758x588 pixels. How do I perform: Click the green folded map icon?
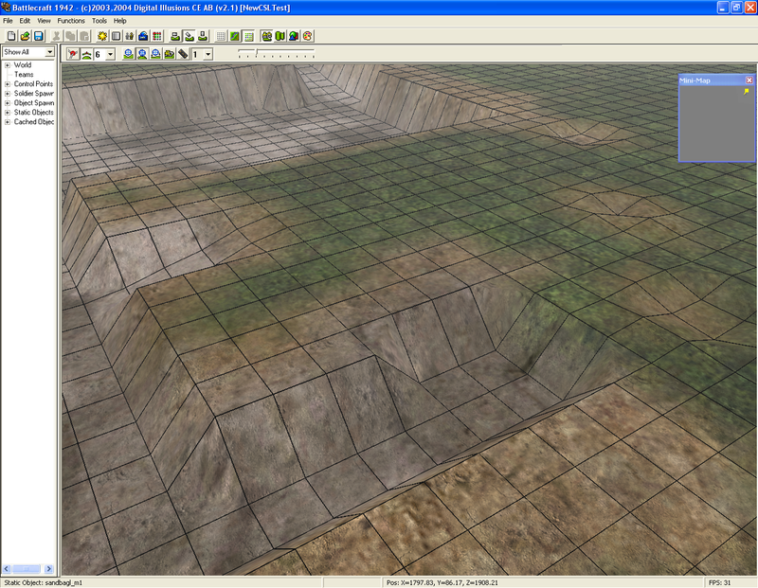[x=280, y=36]
